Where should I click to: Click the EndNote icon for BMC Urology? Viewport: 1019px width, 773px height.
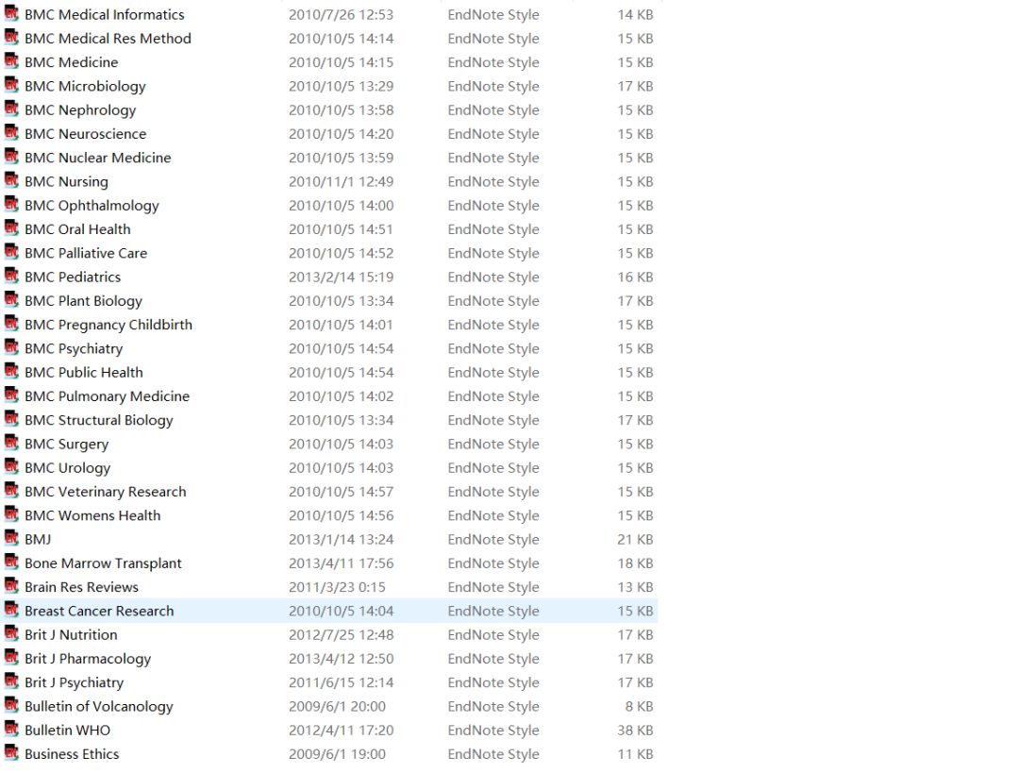[x=11, y=466]
